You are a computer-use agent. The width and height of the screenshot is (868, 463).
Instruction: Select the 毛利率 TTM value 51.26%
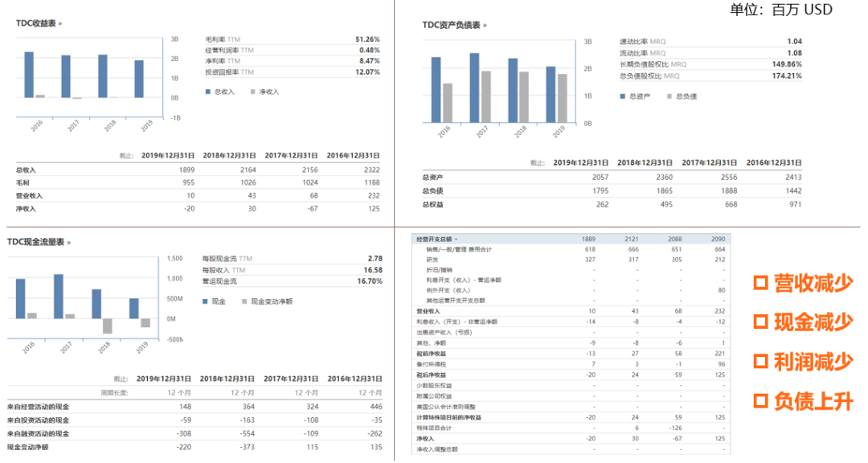tap(367, 39)
